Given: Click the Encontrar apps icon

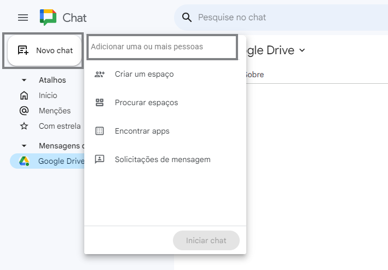Looking at the screenshot, I should click(x=100, y=131).
